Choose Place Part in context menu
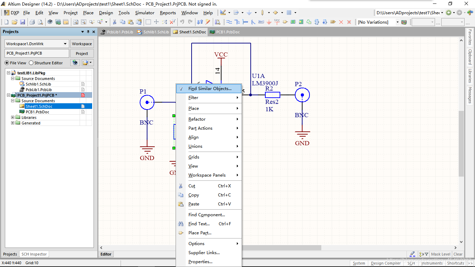The width and height of the screenshot is (475, 267). click(209, 233)
